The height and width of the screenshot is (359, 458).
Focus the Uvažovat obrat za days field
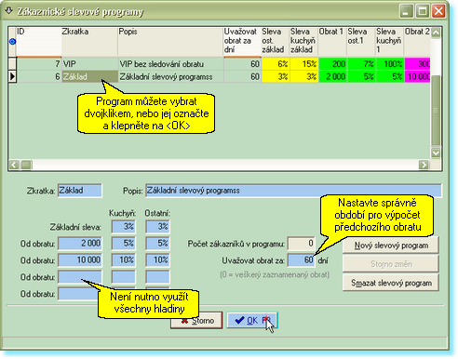click(302, 260)
